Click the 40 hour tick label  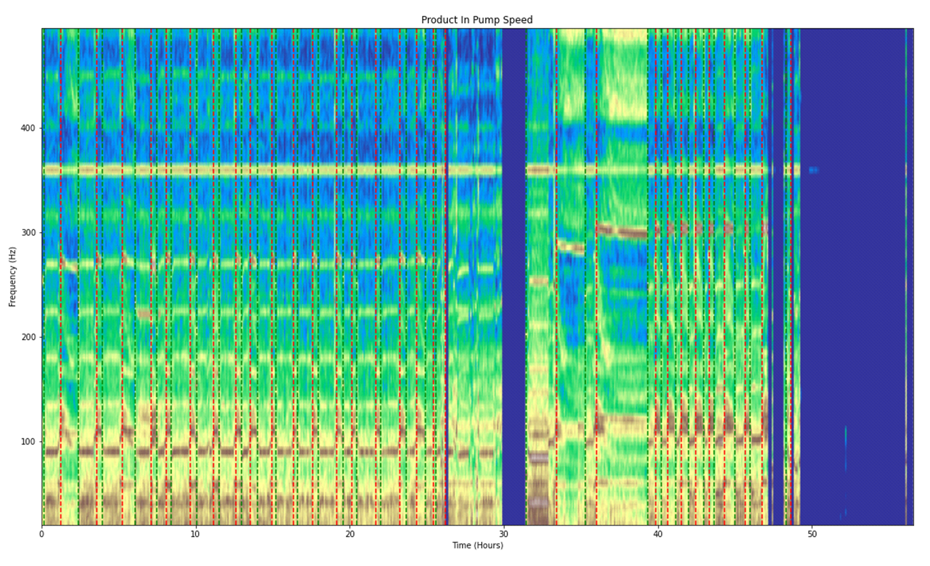658,534
